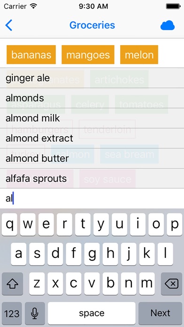Tap the Next keyboard button

point(160,313)
